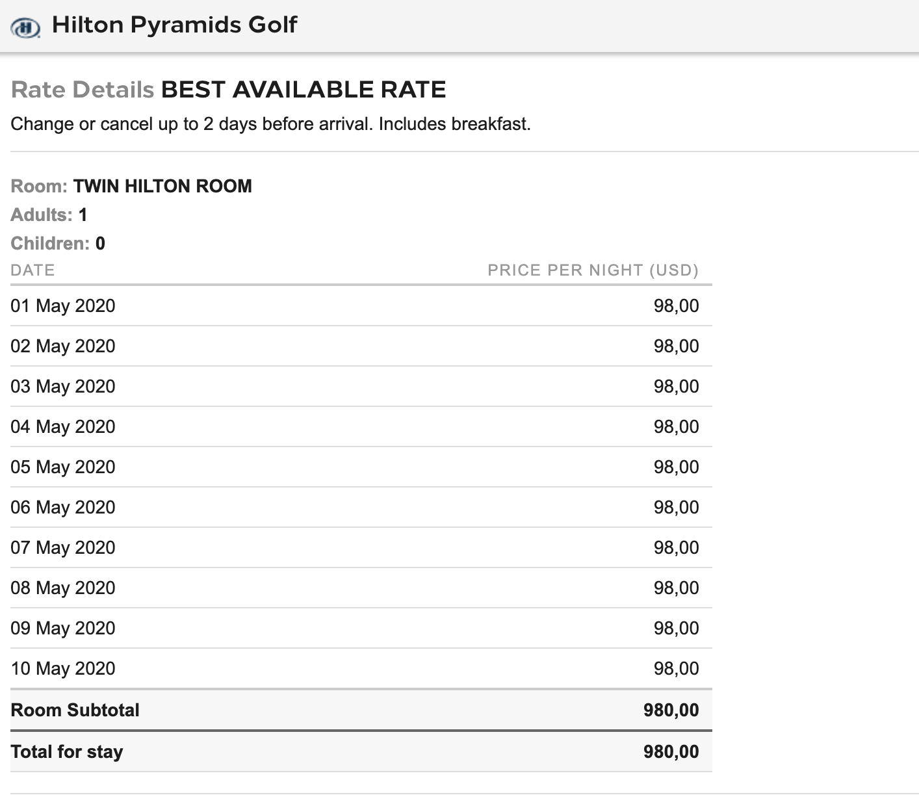This screenshot has height=806, width=919.
Task: Select the 08 May 2020 date cell
Action: pos(63,588)
